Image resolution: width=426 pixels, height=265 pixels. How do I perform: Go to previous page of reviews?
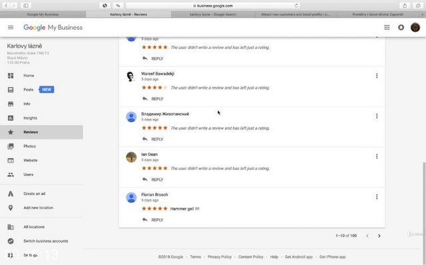(x=367, y=236)
